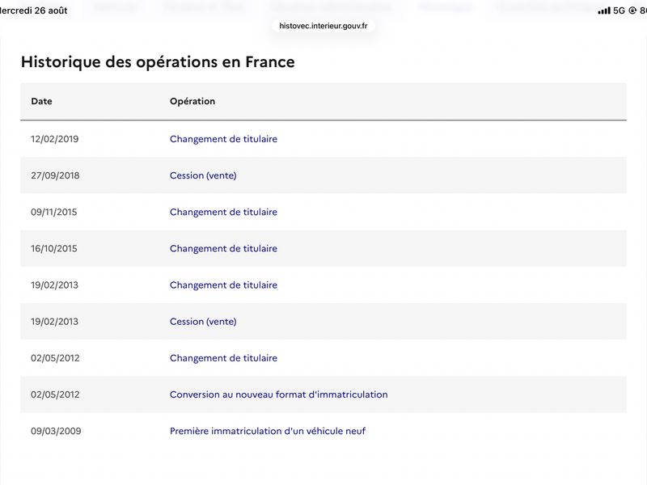
Task: Select the histovec.interieur.gouv.fr address bar
Action: pyautogui.click(x=323, y=26)
